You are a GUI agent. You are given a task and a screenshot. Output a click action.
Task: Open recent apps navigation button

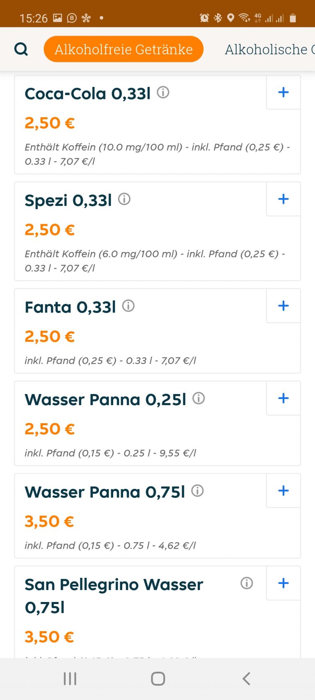tap(70, 679)
